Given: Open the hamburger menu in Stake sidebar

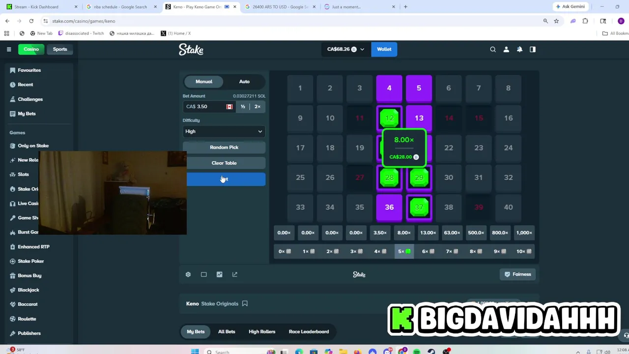Looking at the screenshot, I should 9,49.
